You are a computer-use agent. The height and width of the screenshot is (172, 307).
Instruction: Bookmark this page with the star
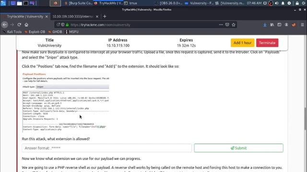[x=234, y=25]
